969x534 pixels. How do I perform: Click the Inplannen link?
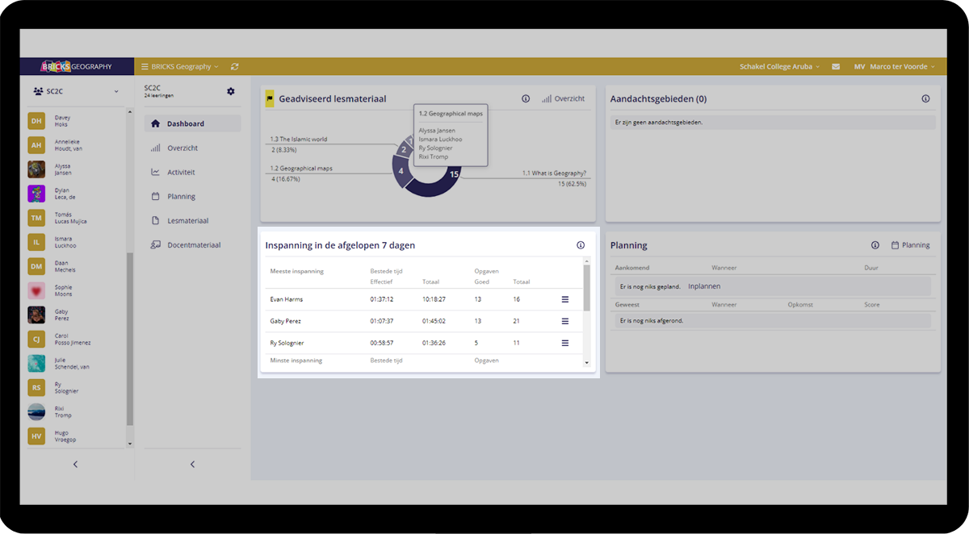704,286
